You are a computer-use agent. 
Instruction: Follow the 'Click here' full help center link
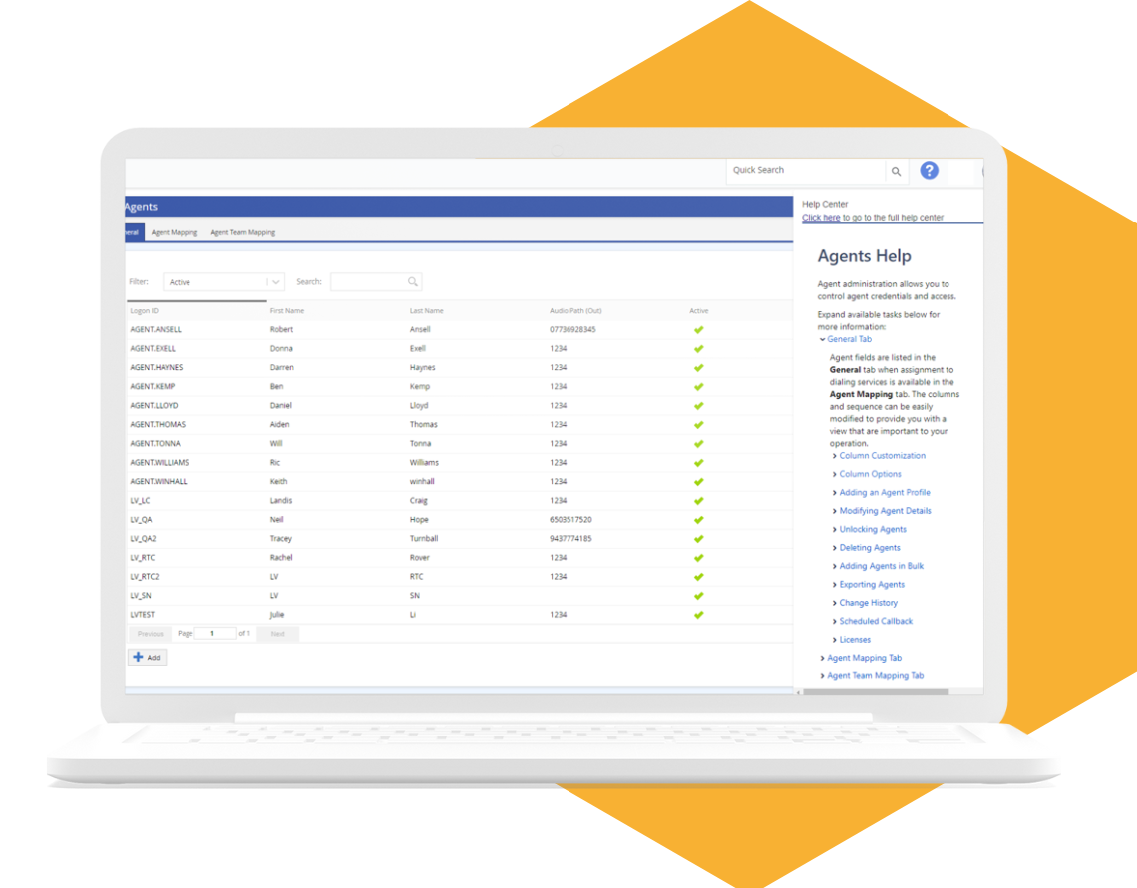[x=820, y=218]
